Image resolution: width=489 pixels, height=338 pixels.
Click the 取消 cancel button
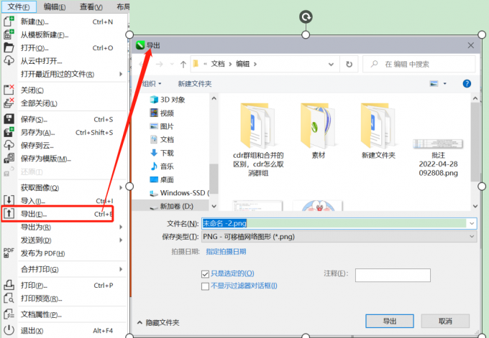(x=445, y=321)
